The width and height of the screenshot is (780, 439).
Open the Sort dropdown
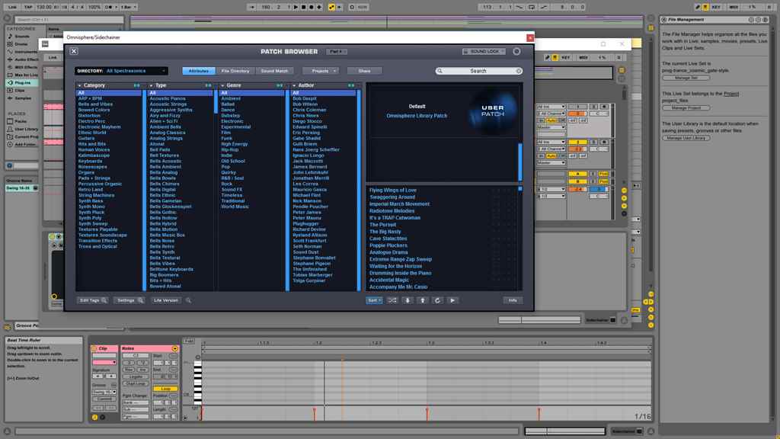click(x=374, y=300)
